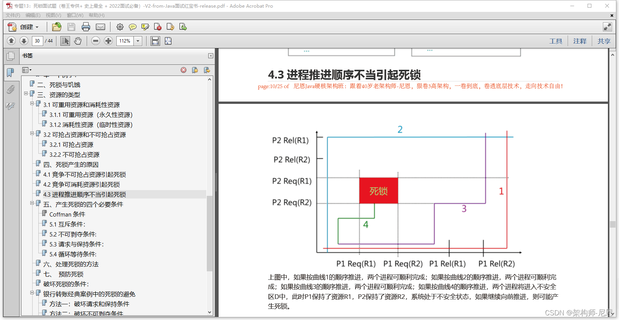Viewport: 619px width, 320px height.
Task: Open preferences gear icon in toolbar
Action: click(120, 27)
